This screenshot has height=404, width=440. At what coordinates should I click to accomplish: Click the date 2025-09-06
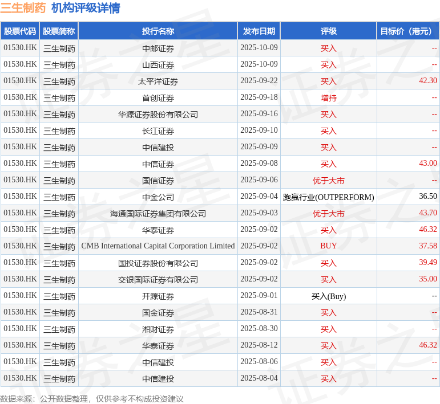click(259, 180)
